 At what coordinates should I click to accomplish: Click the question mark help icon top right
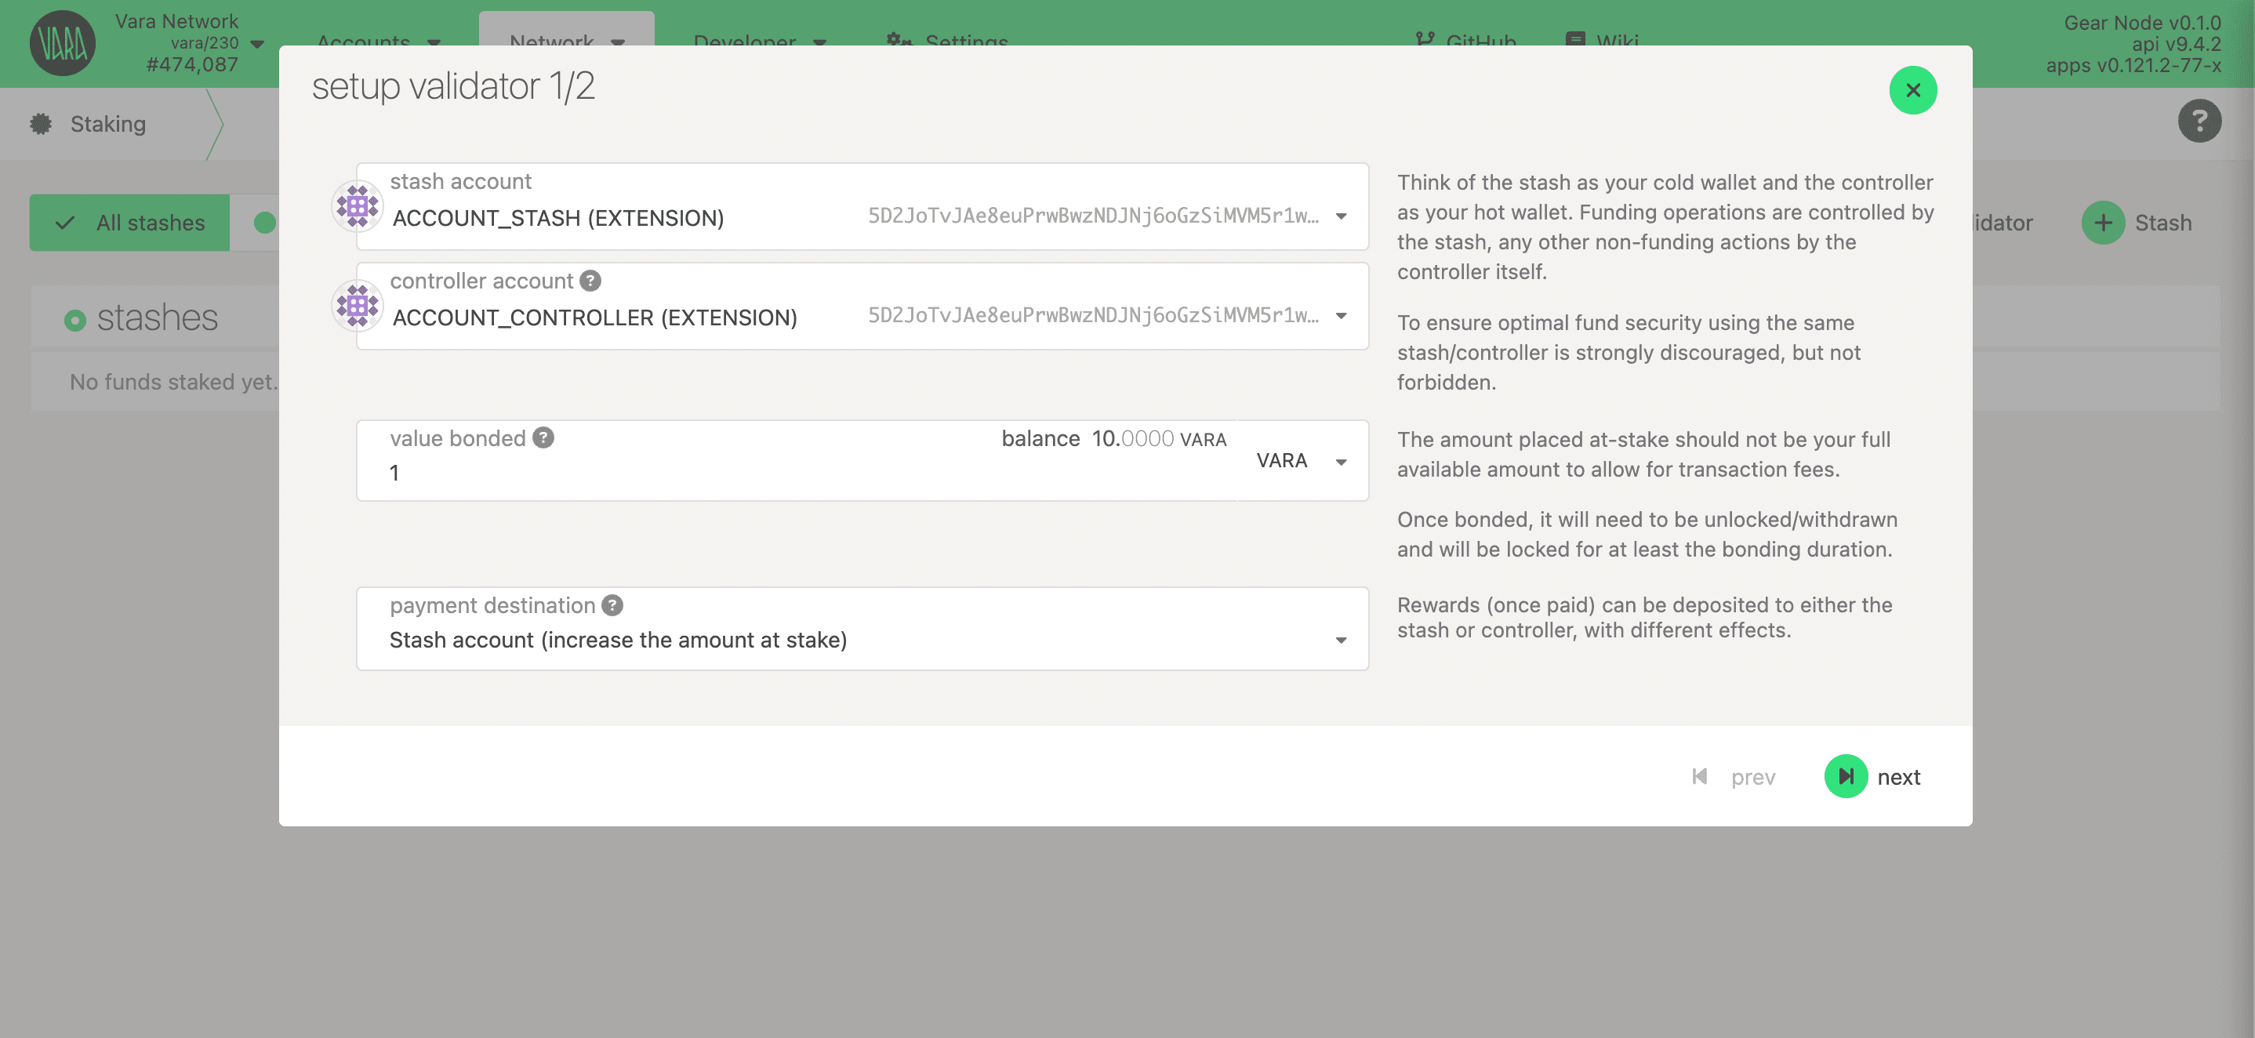[x=2200, y=122]
